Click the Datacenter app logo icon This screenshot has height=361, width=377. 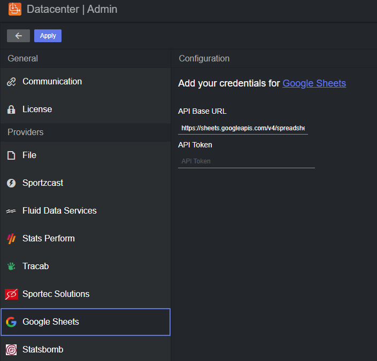click(15, 9)
